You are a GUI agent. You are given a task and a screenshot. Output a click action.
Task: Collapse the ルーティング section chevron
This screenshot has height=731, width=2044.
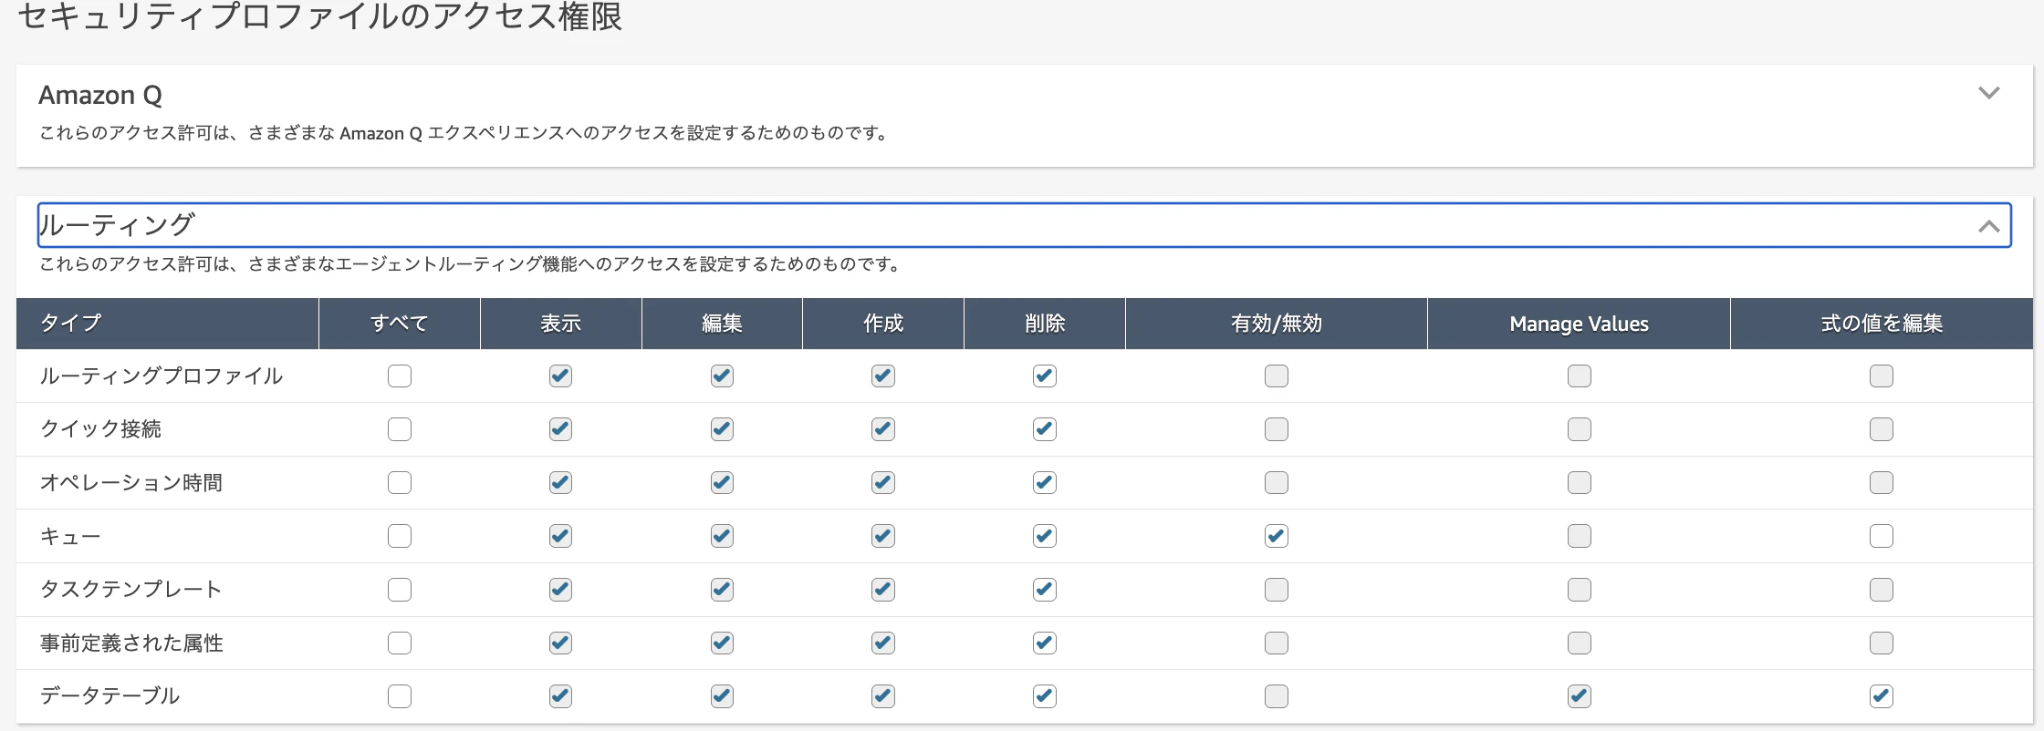[1988, 226]
